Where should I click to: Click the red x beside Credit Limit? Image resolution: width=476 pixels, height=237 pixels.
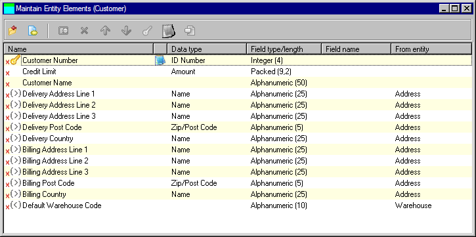(8, 73)
